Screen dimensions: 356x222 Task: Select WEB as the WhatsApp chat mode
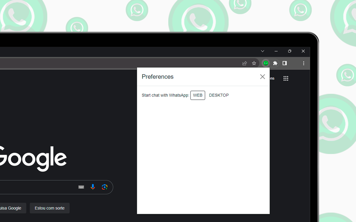(197, 95)
